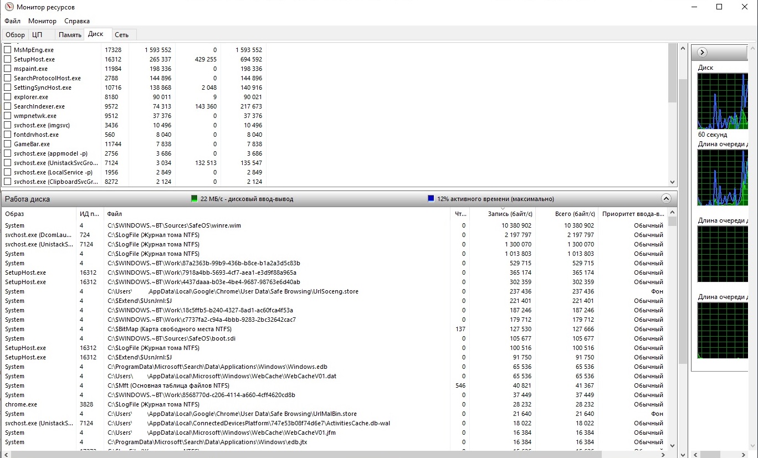Sort by Запись (байт/с) column header
The image size is (758, 458).
[502, 214]
